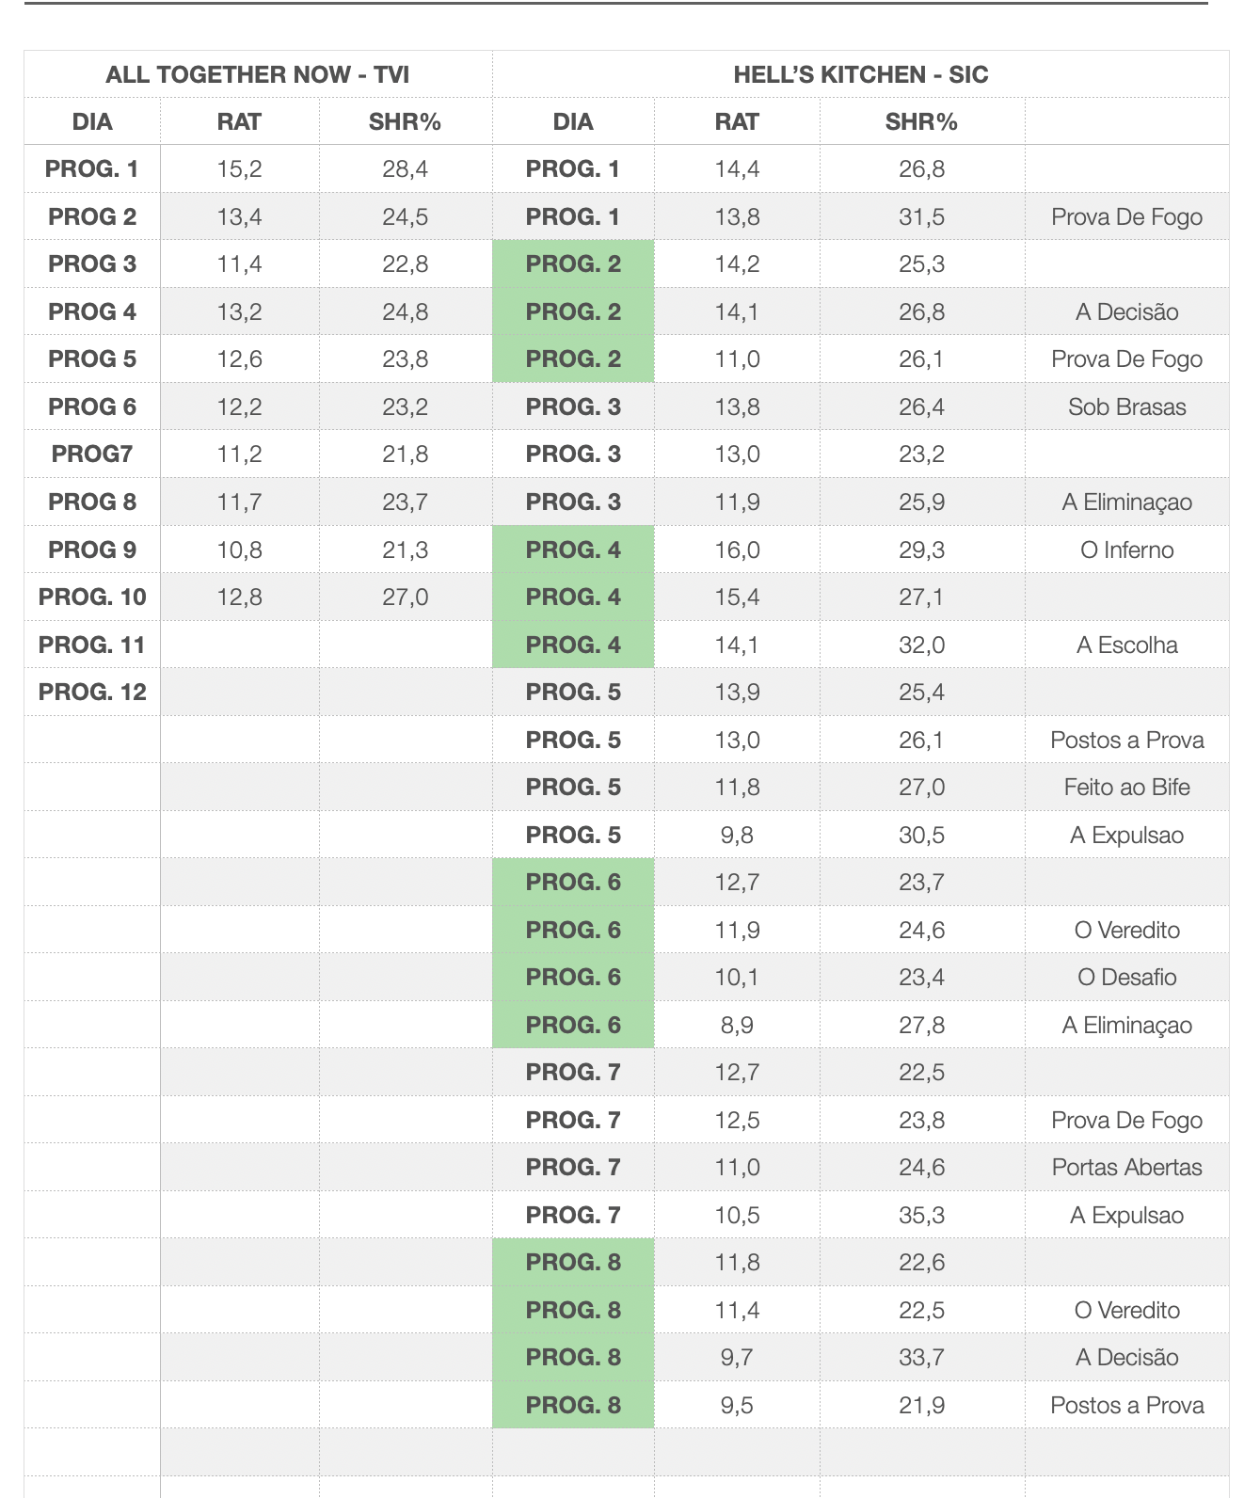Select the Feito ao Bife cell
Viewport: 1244px width, 1498px height.
click(x=1126, y=787)
